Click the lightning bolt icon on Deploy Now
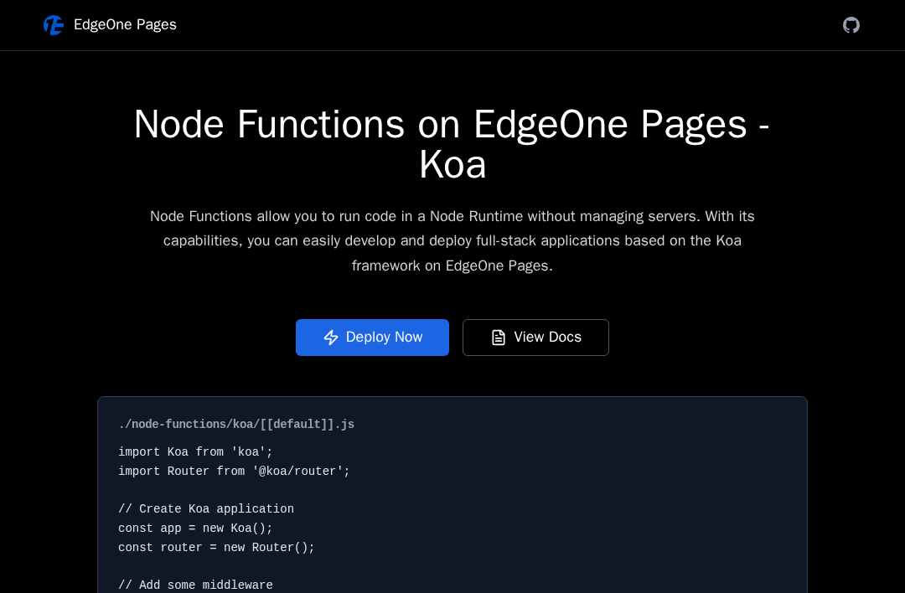Screen dimensions: 905x593 pyautogui.click(x=331, y=338)
